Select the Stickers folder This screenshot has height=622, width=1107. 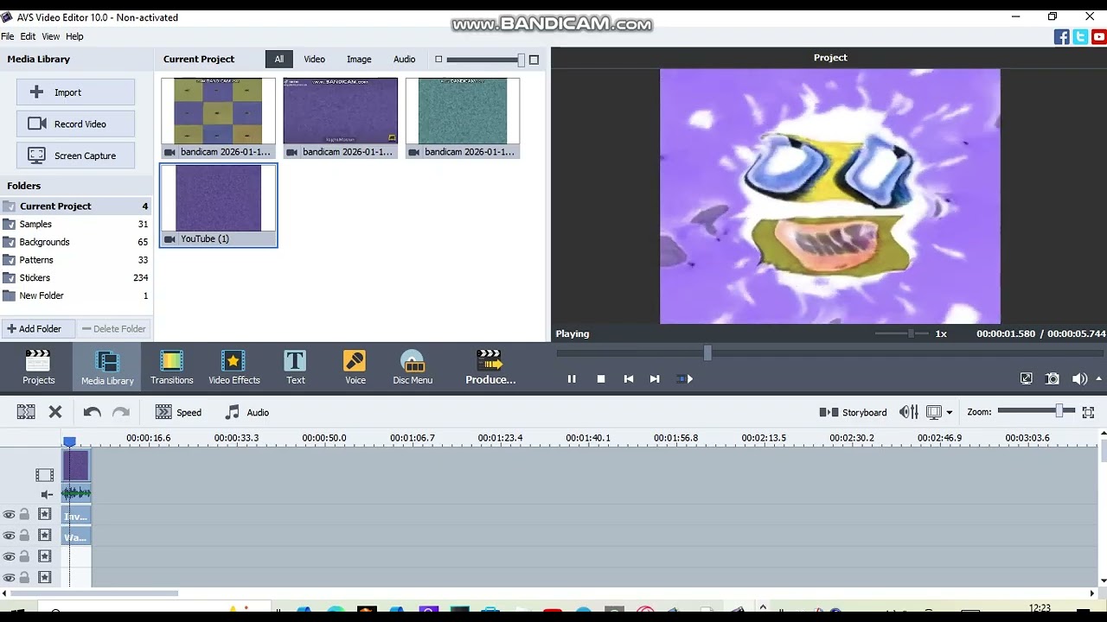[x=76, y=277]
